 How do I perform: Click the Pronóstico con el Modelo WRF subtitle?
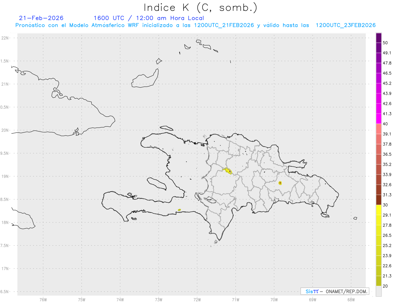(195, 25)
